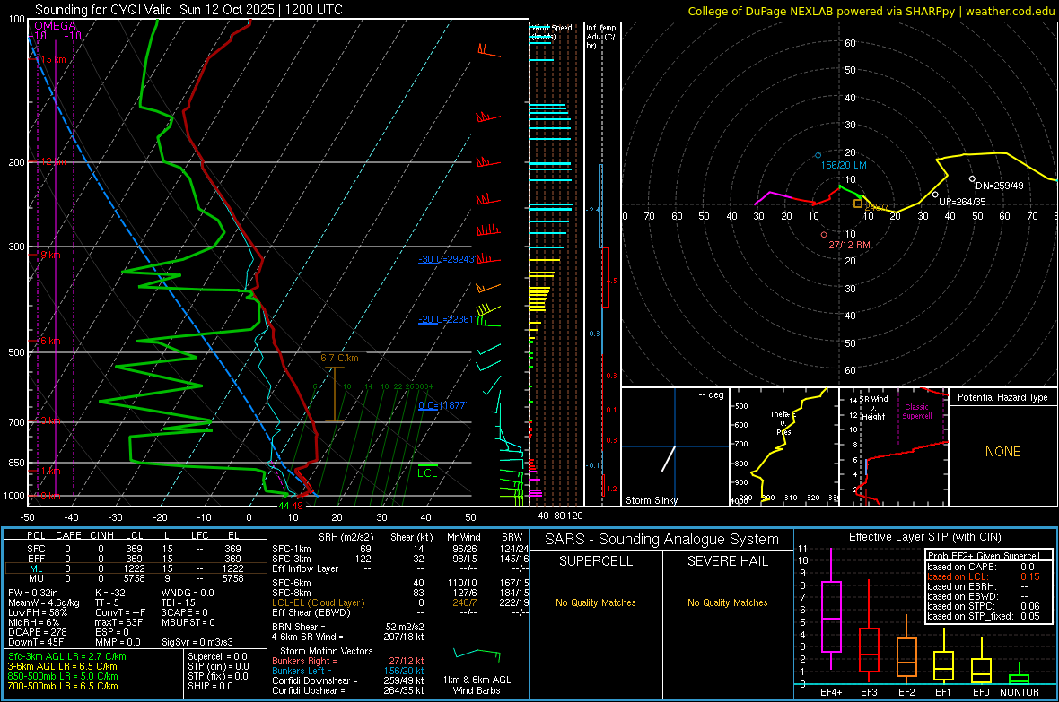
Task: Click the Potential Hazard Type header
Action: pyautogui.click(x=1002, y=397)
